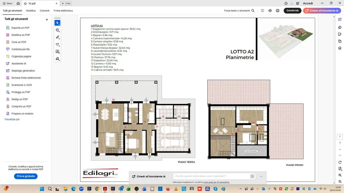Open the sign and fill tool

coord(57,59)
